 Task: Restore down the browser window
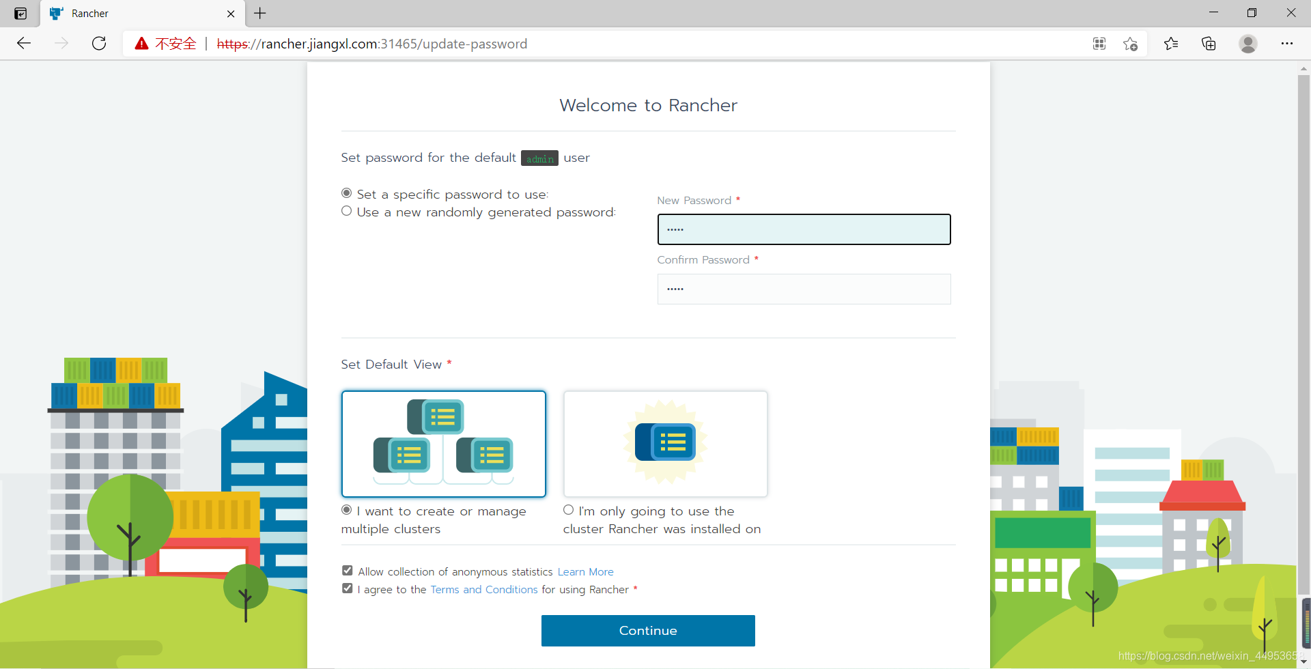pos(1252,13)
